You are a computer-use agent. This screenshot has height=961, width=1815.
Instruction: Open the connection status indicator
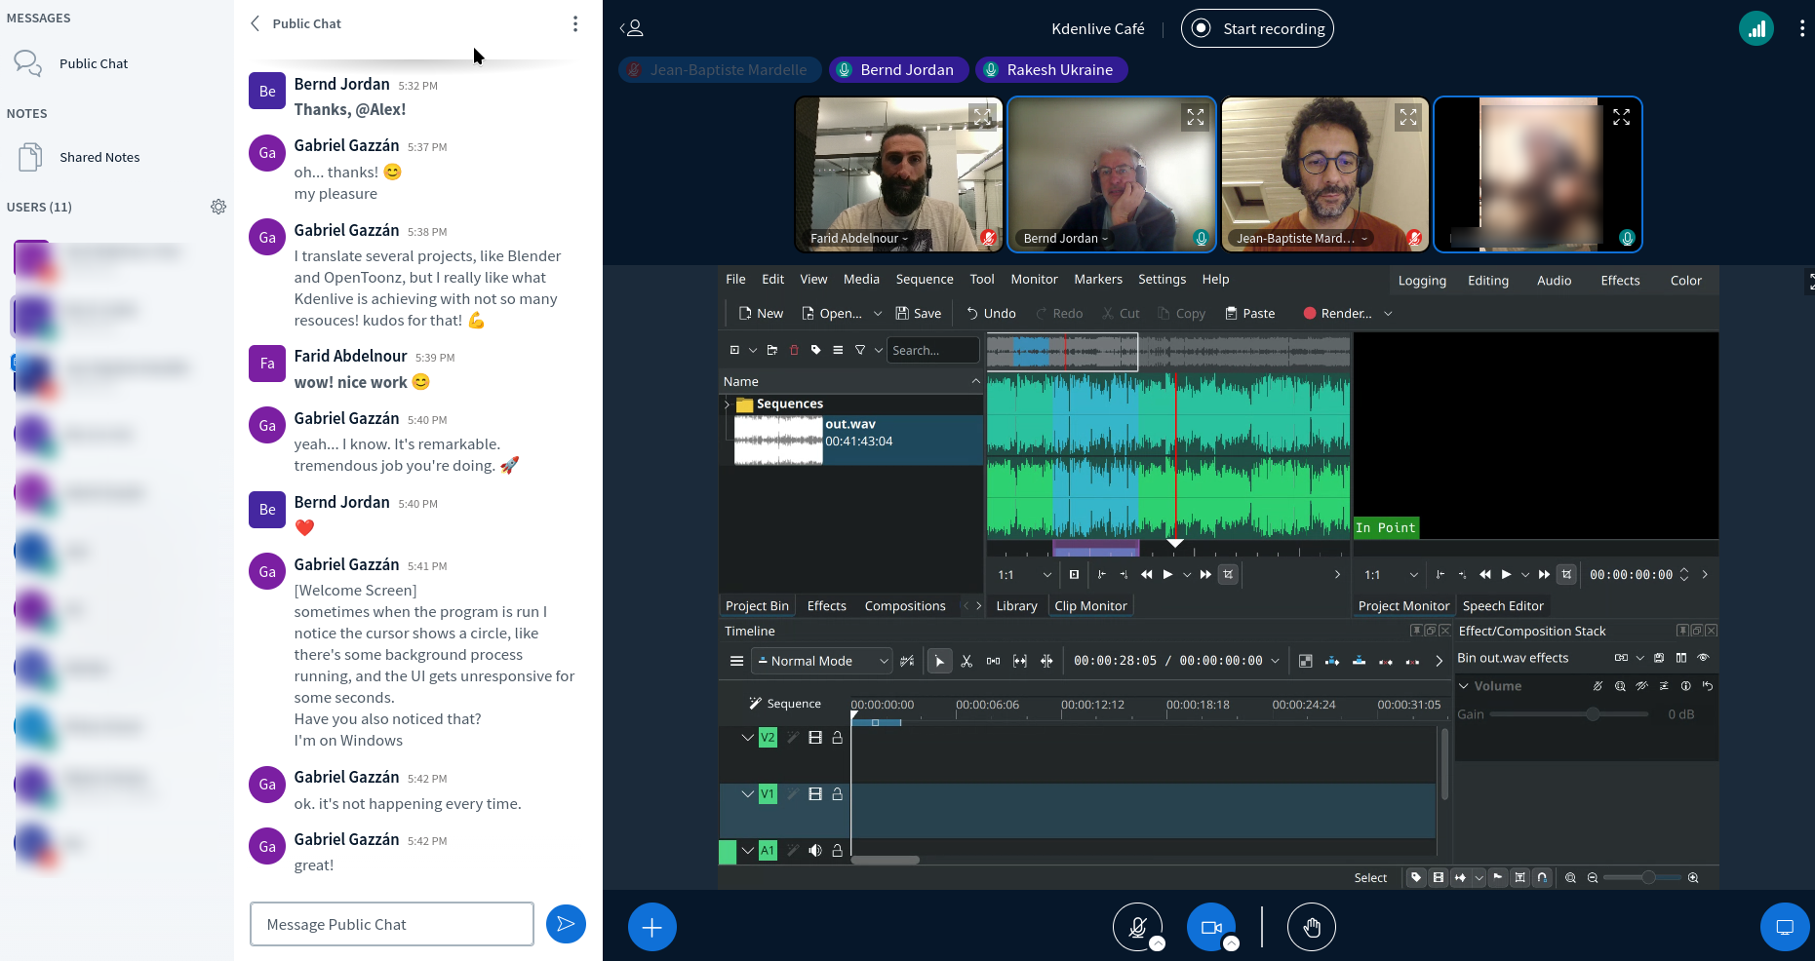1756,28
